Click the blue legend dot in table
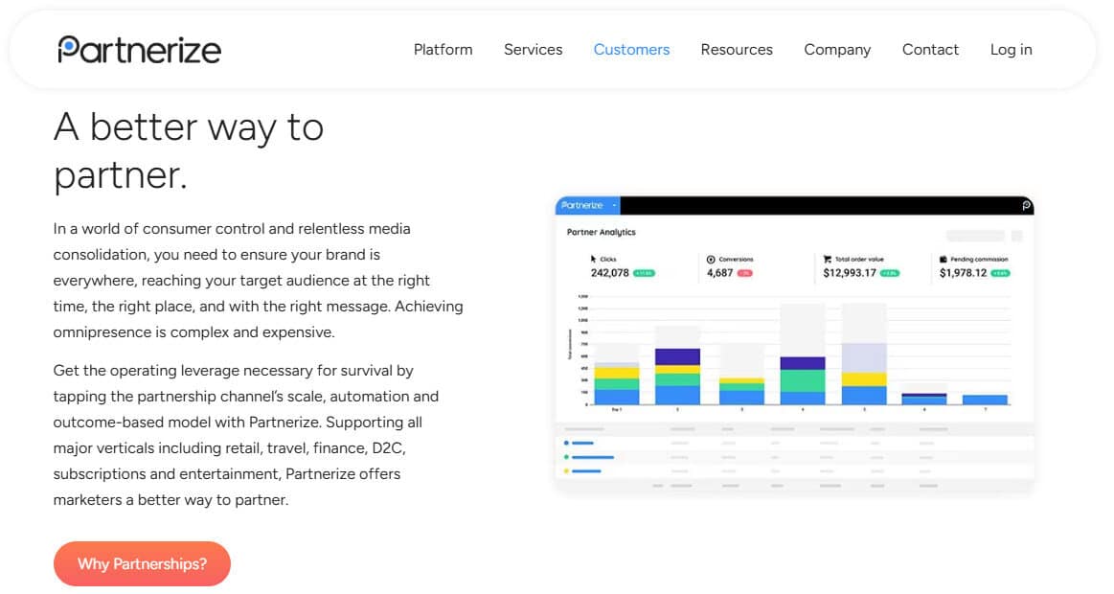Image resolution: width=1114 pixels, height=594 pixels. pos(567,443)
